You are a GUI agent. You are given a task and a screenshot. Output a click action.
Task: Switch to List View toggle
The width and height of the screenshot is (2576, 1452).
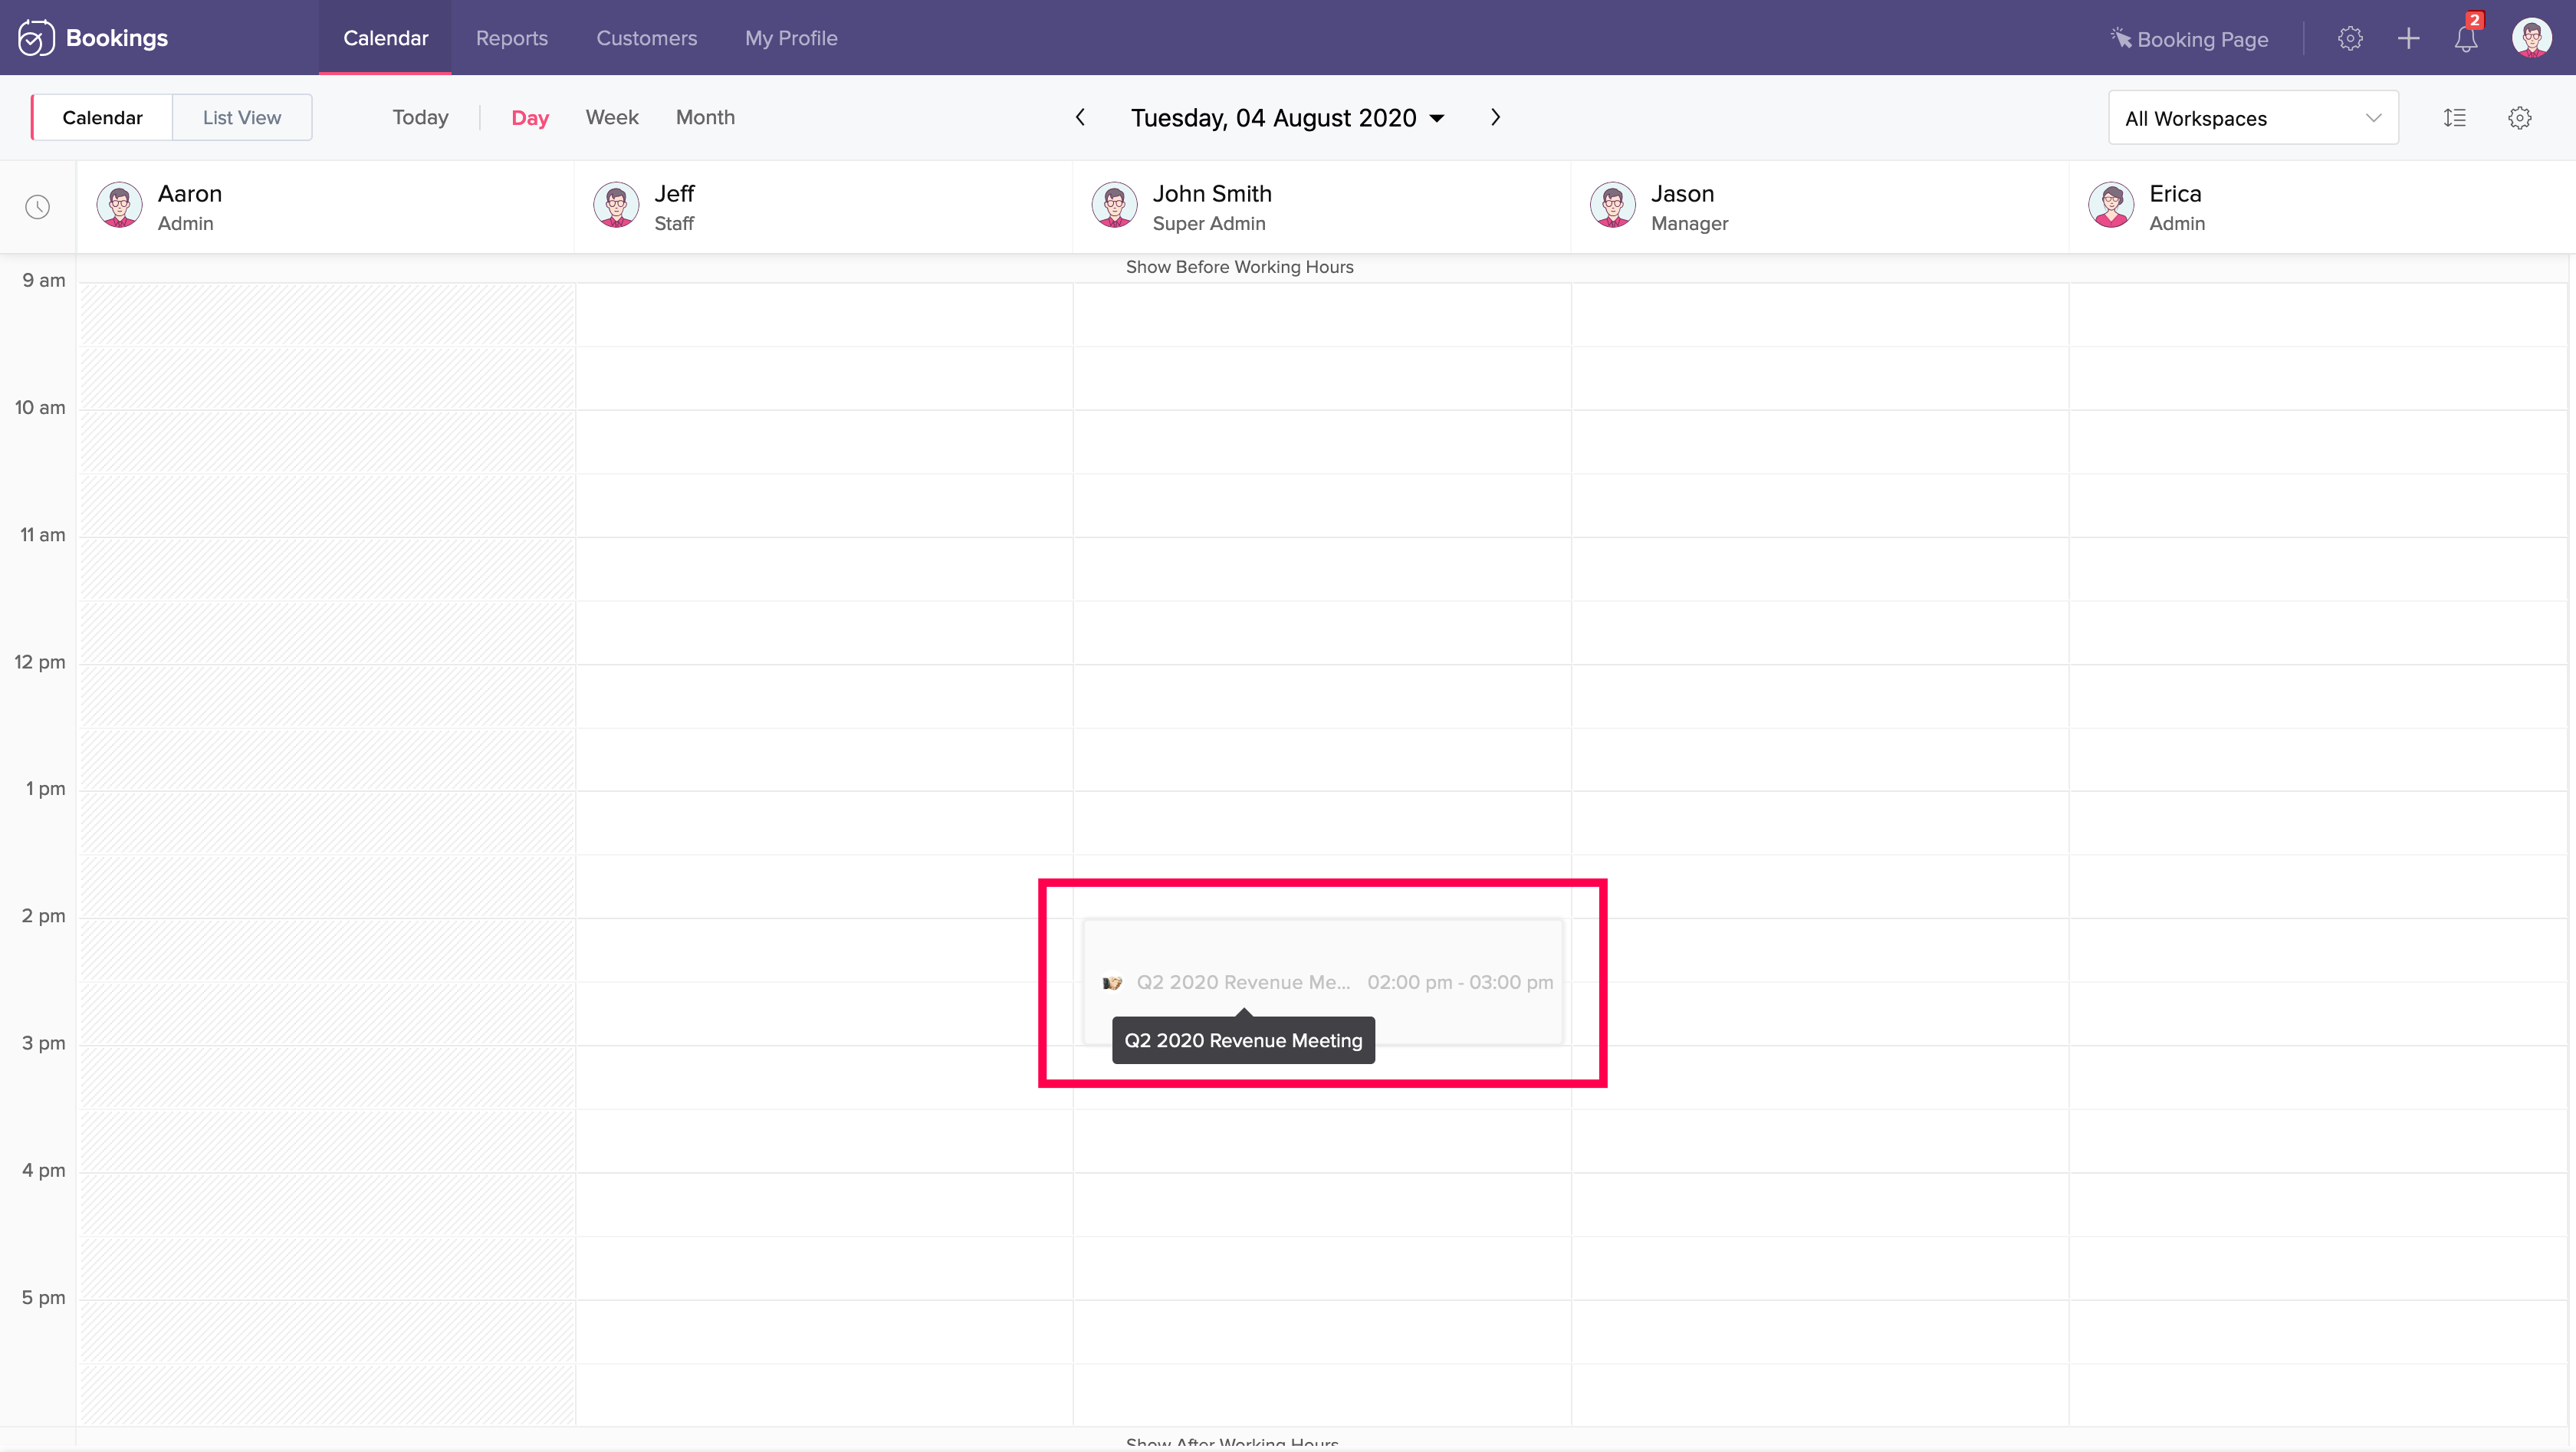tap(241, 118)
